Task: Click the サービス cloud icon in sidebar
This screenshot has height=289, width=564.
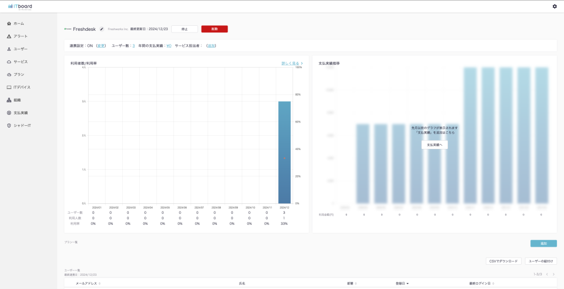Action: click(9, 62)
